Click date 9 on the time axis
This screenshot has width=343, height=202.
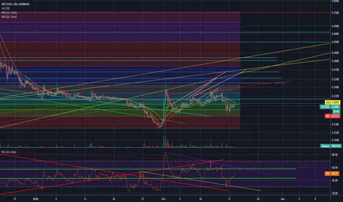click(315, 199)
